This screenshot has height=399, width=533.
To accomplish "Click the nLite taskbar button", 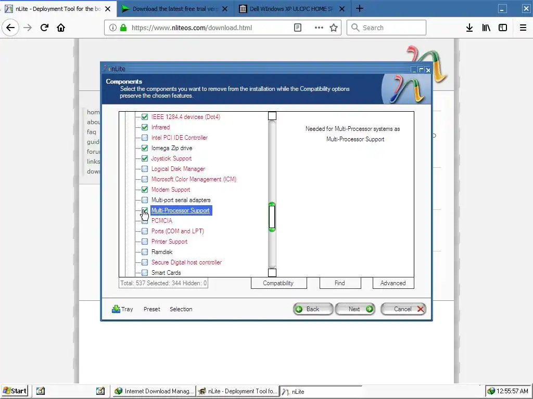I will 320,391.
